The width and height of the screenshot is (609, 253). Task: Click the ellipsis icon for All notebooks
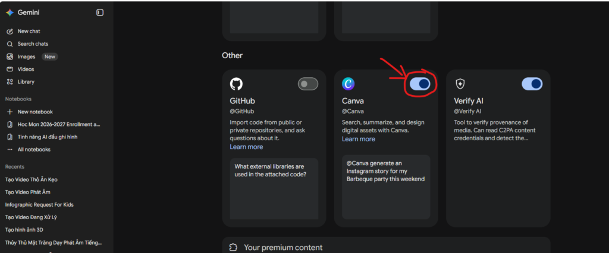pos(10,150)
